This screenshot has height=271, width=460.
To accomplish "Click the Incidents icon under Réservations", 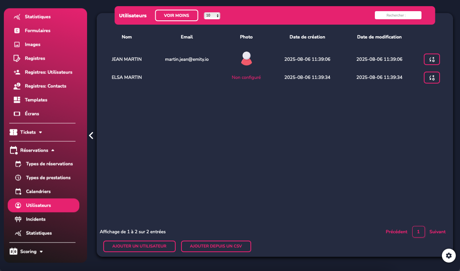I will tap(18, 219).
